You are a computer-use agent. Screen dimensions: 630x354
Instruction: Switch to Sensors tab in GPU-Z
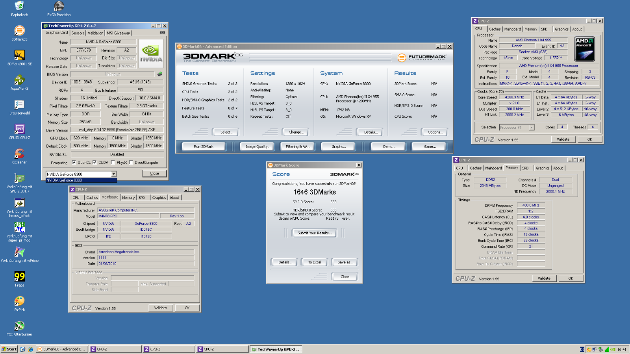(78, 33)
